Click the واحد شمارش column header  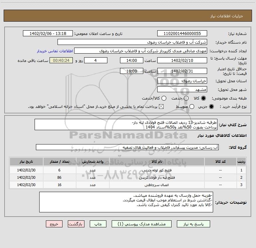point(92,162)
